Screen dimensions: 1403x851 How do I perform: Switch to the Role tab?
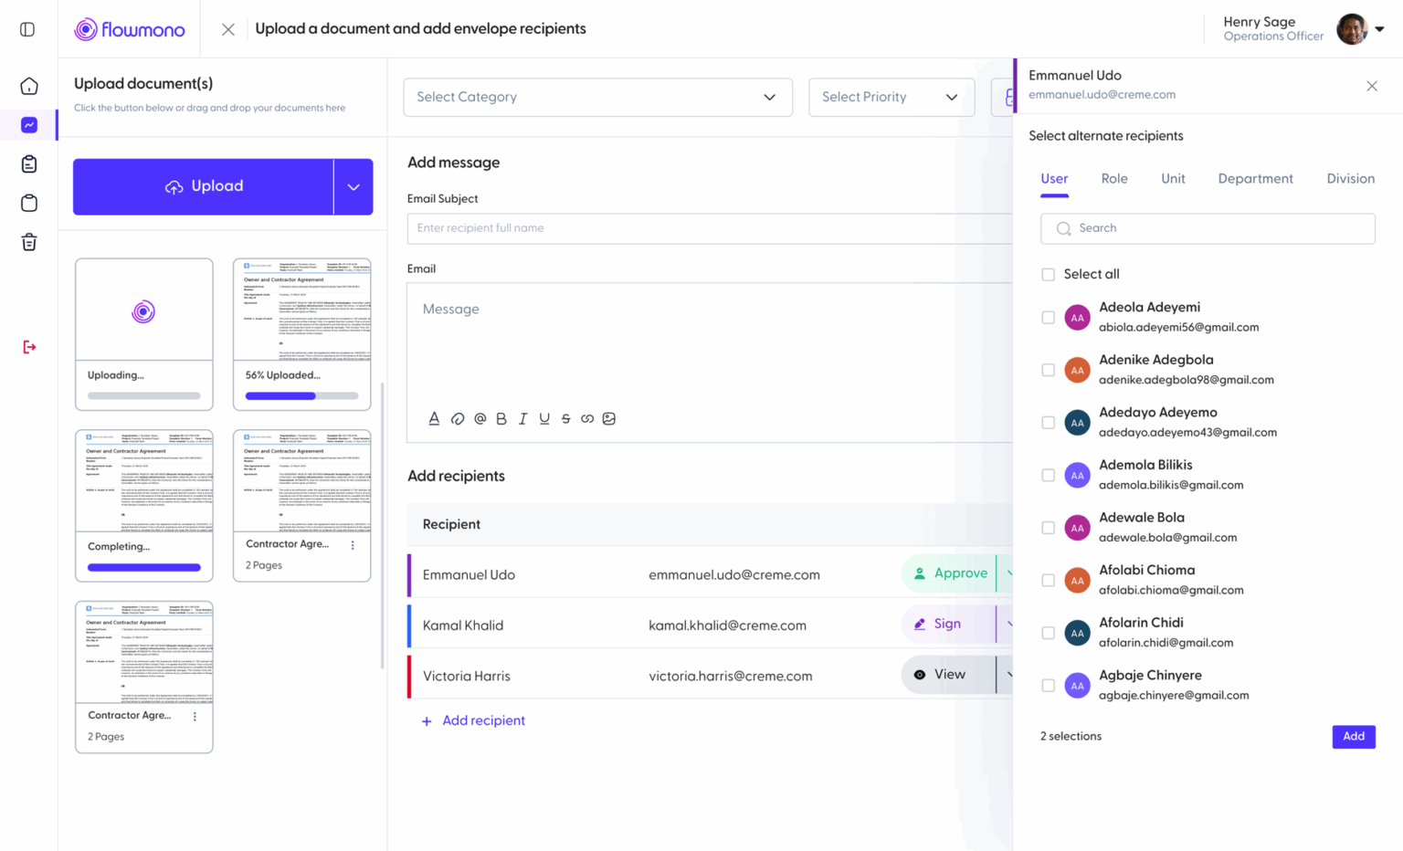point(1114,178)
